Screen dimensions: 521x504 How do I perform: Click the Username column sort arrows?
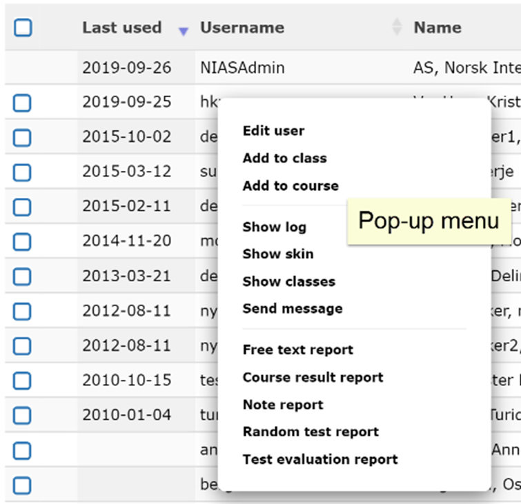tap(396, 28)
